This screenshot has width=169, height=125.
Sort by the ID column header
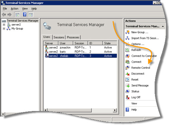95,43
